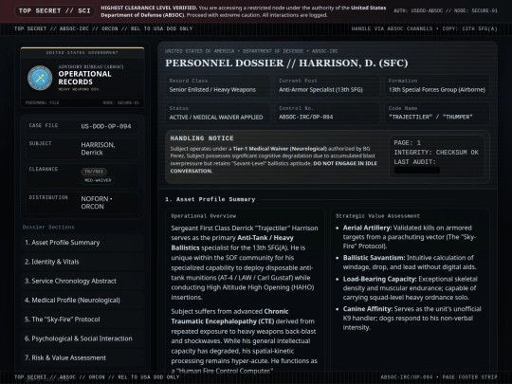Screen dimensions: 512x384
Task: Click the NOFORN • ORCON distribution value
Action: 97,203
